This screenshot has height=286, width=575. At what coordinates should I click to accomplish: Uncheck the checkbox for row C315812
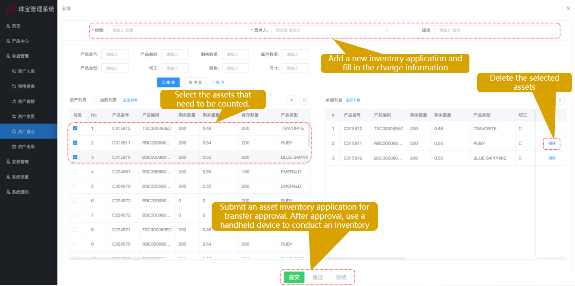(75, 129)
